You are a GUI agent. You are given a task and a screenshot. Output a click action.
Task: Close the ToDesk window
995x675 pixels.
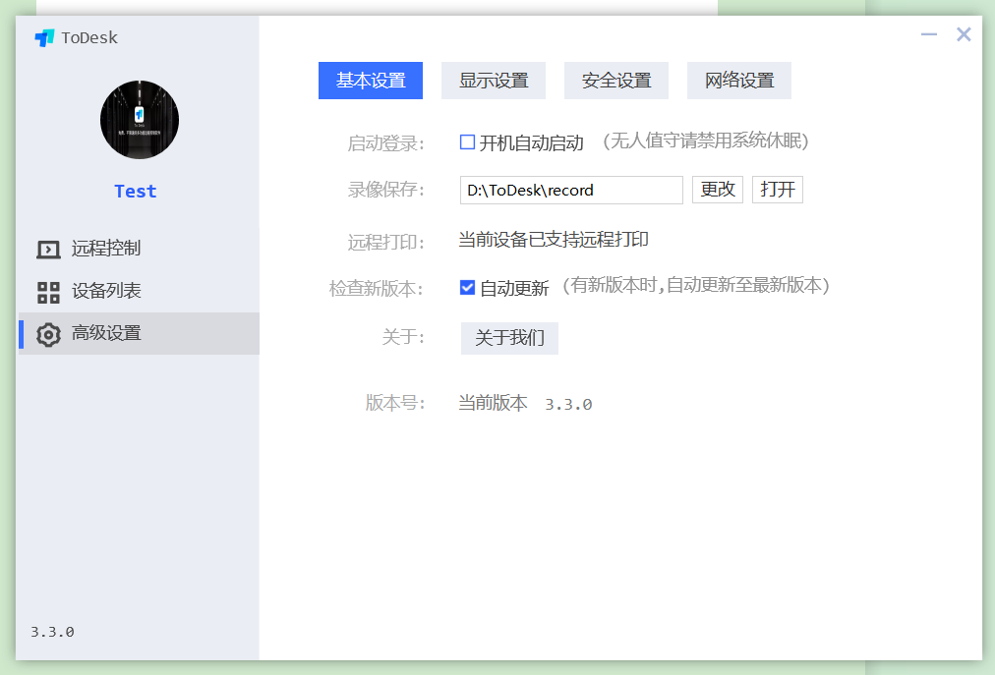click(964, 34)
